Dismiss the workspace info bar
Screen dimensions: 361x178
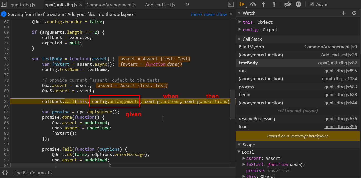pos(231,14)
